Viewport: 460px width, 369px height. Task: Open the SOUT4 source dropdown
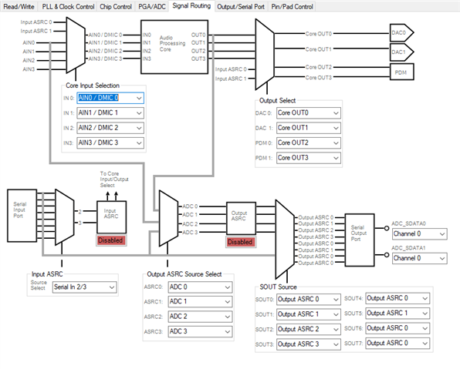(397, 298)
